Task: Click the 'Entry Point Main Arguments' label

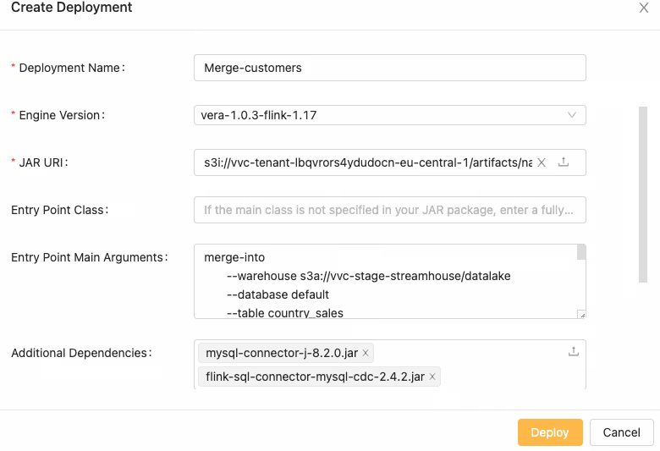Action: (x=89, y=257)
